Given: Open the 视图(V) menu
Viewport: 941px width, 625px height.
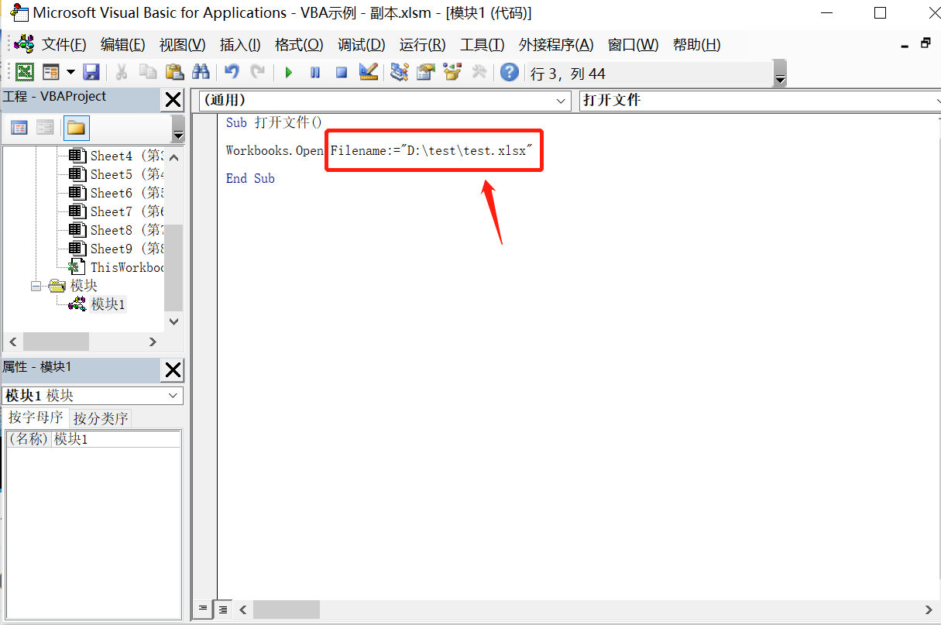Looking at the screenshot, I should pos(182,45).
